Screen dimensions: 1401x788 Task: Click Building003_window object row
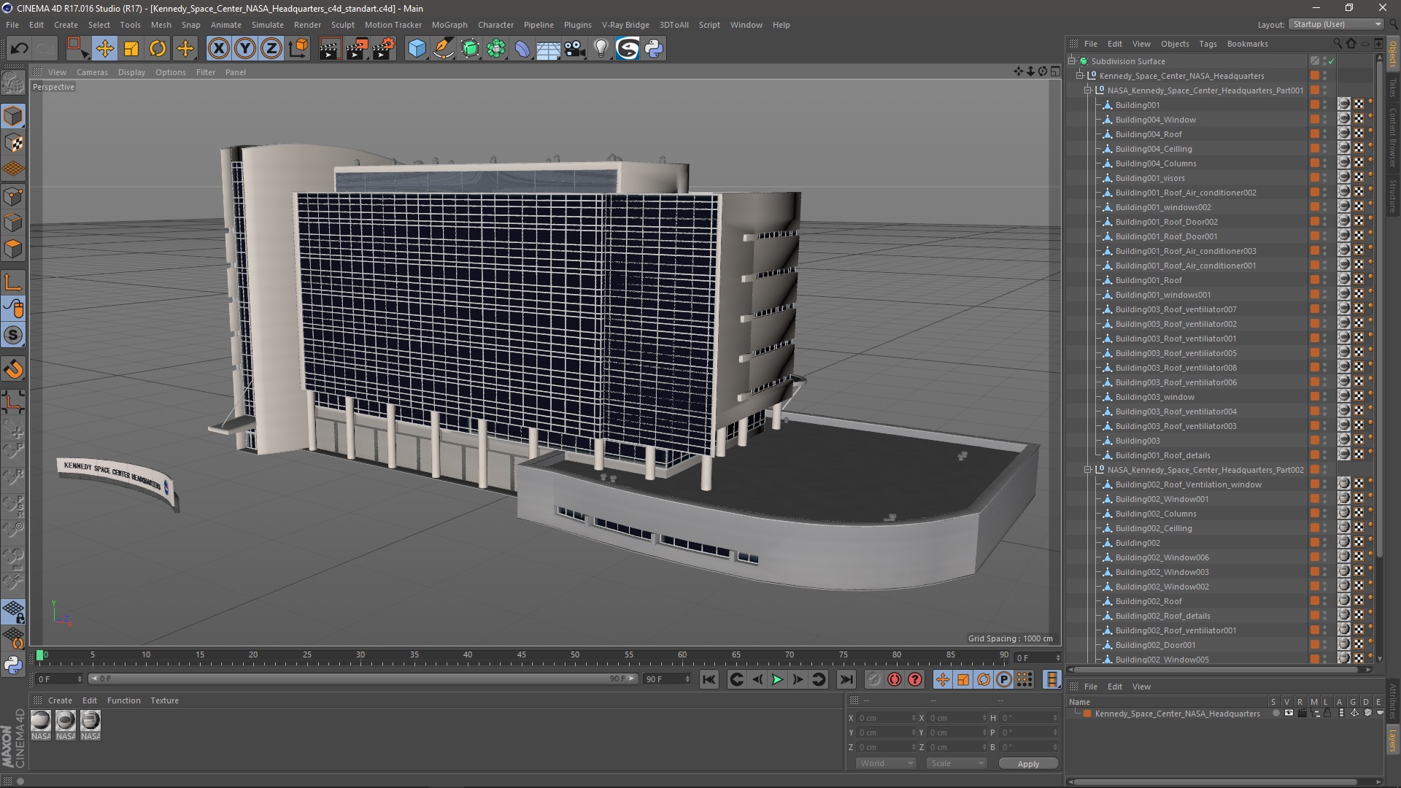(1154, 397)
